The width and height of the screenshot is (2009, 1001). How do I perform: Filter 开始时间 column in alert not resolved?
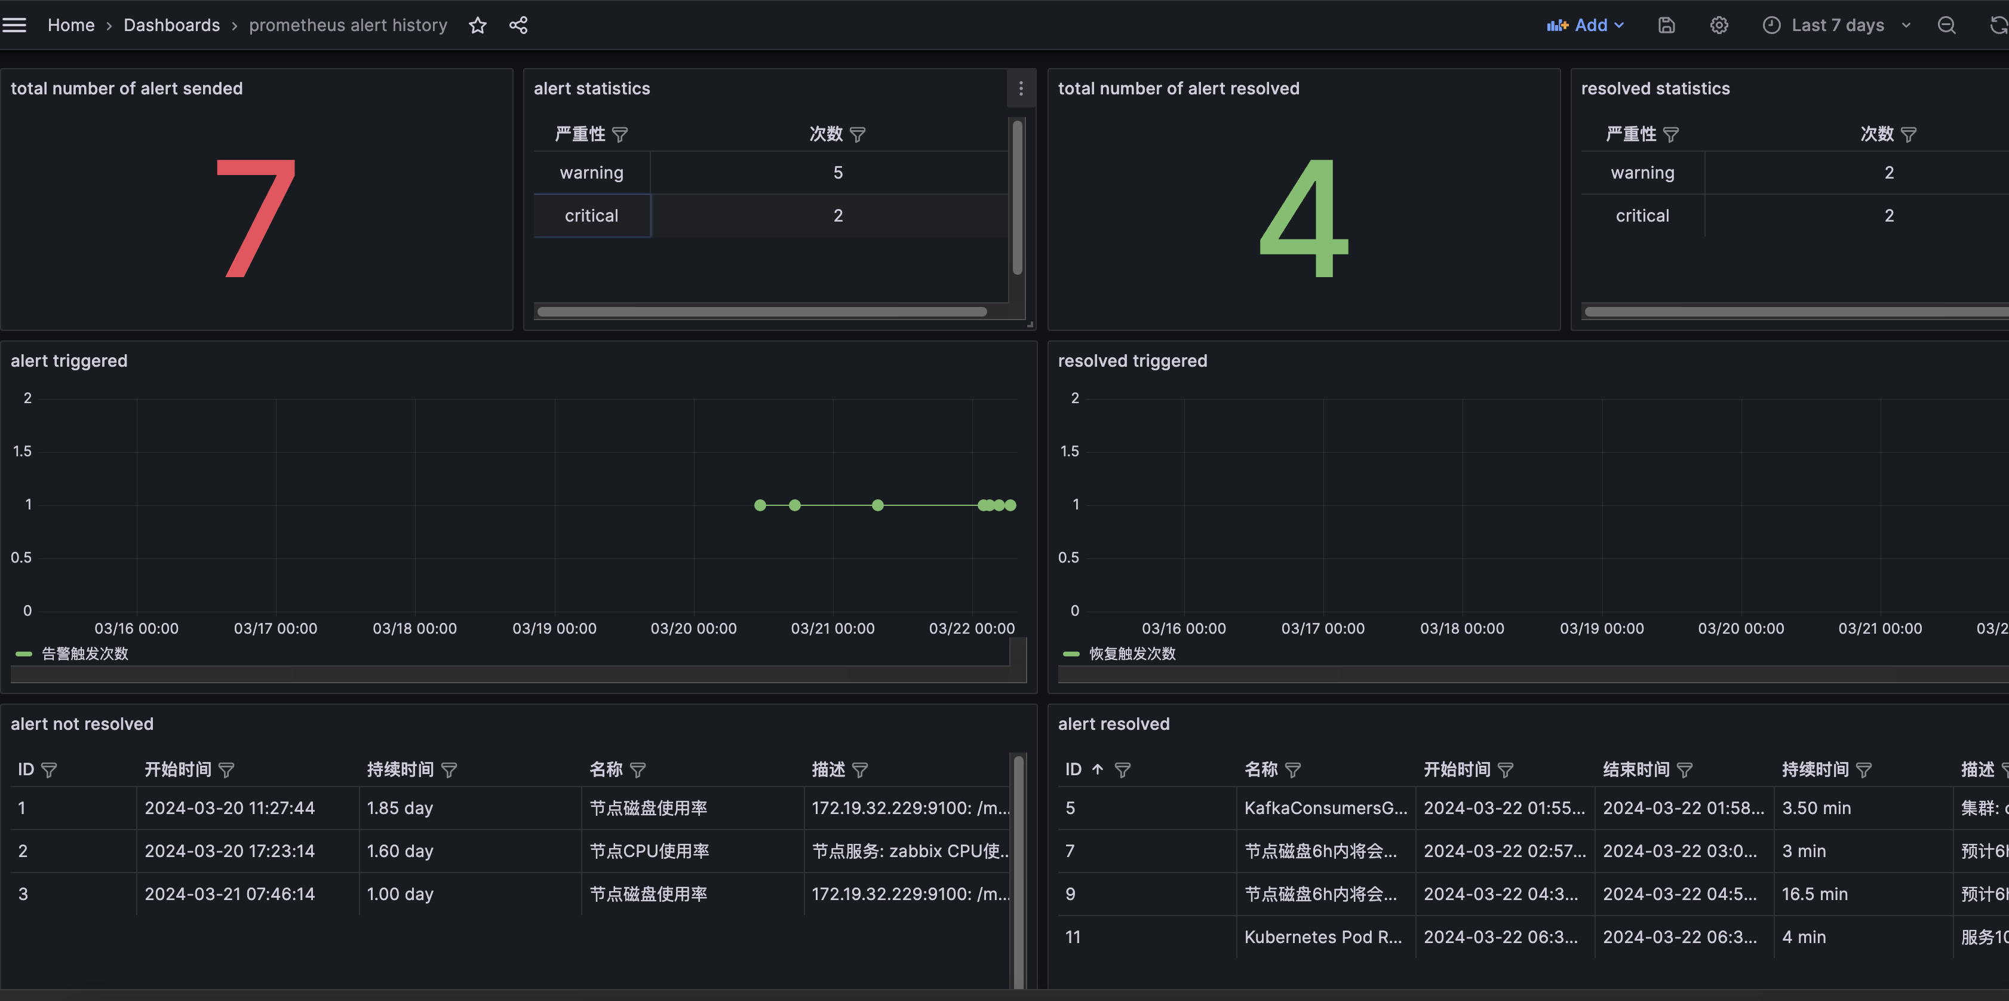pos(226,770)
